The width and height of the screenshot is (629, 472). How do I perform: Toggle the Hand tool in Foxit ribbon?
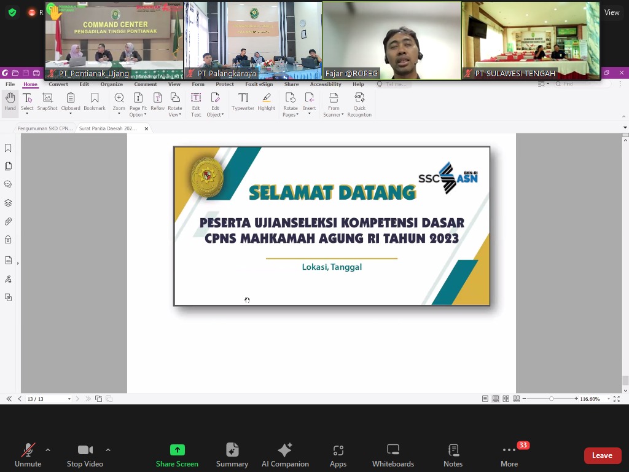10,102
